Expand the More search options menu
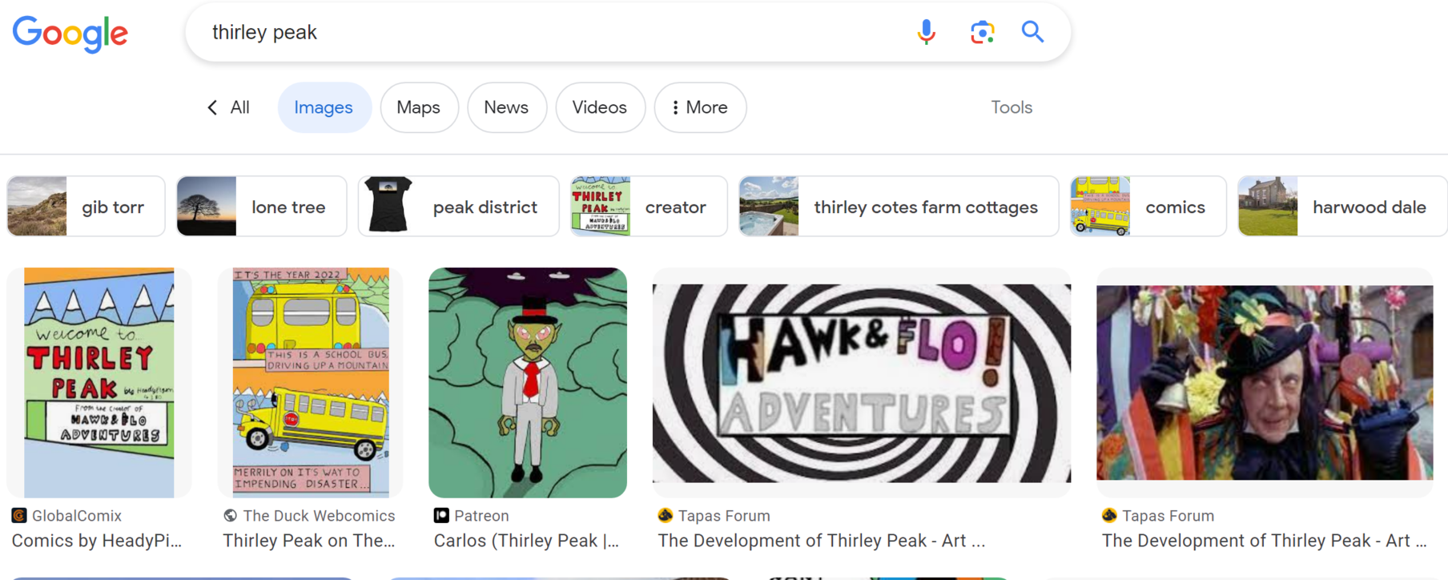This screenshot has width=1448, height=580. 700,107
